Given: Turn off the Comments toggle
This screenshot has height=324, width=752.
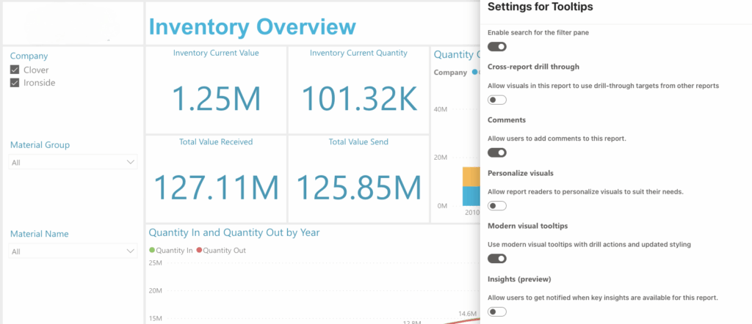Looking at the screenshot, I should tap(497, 152).
